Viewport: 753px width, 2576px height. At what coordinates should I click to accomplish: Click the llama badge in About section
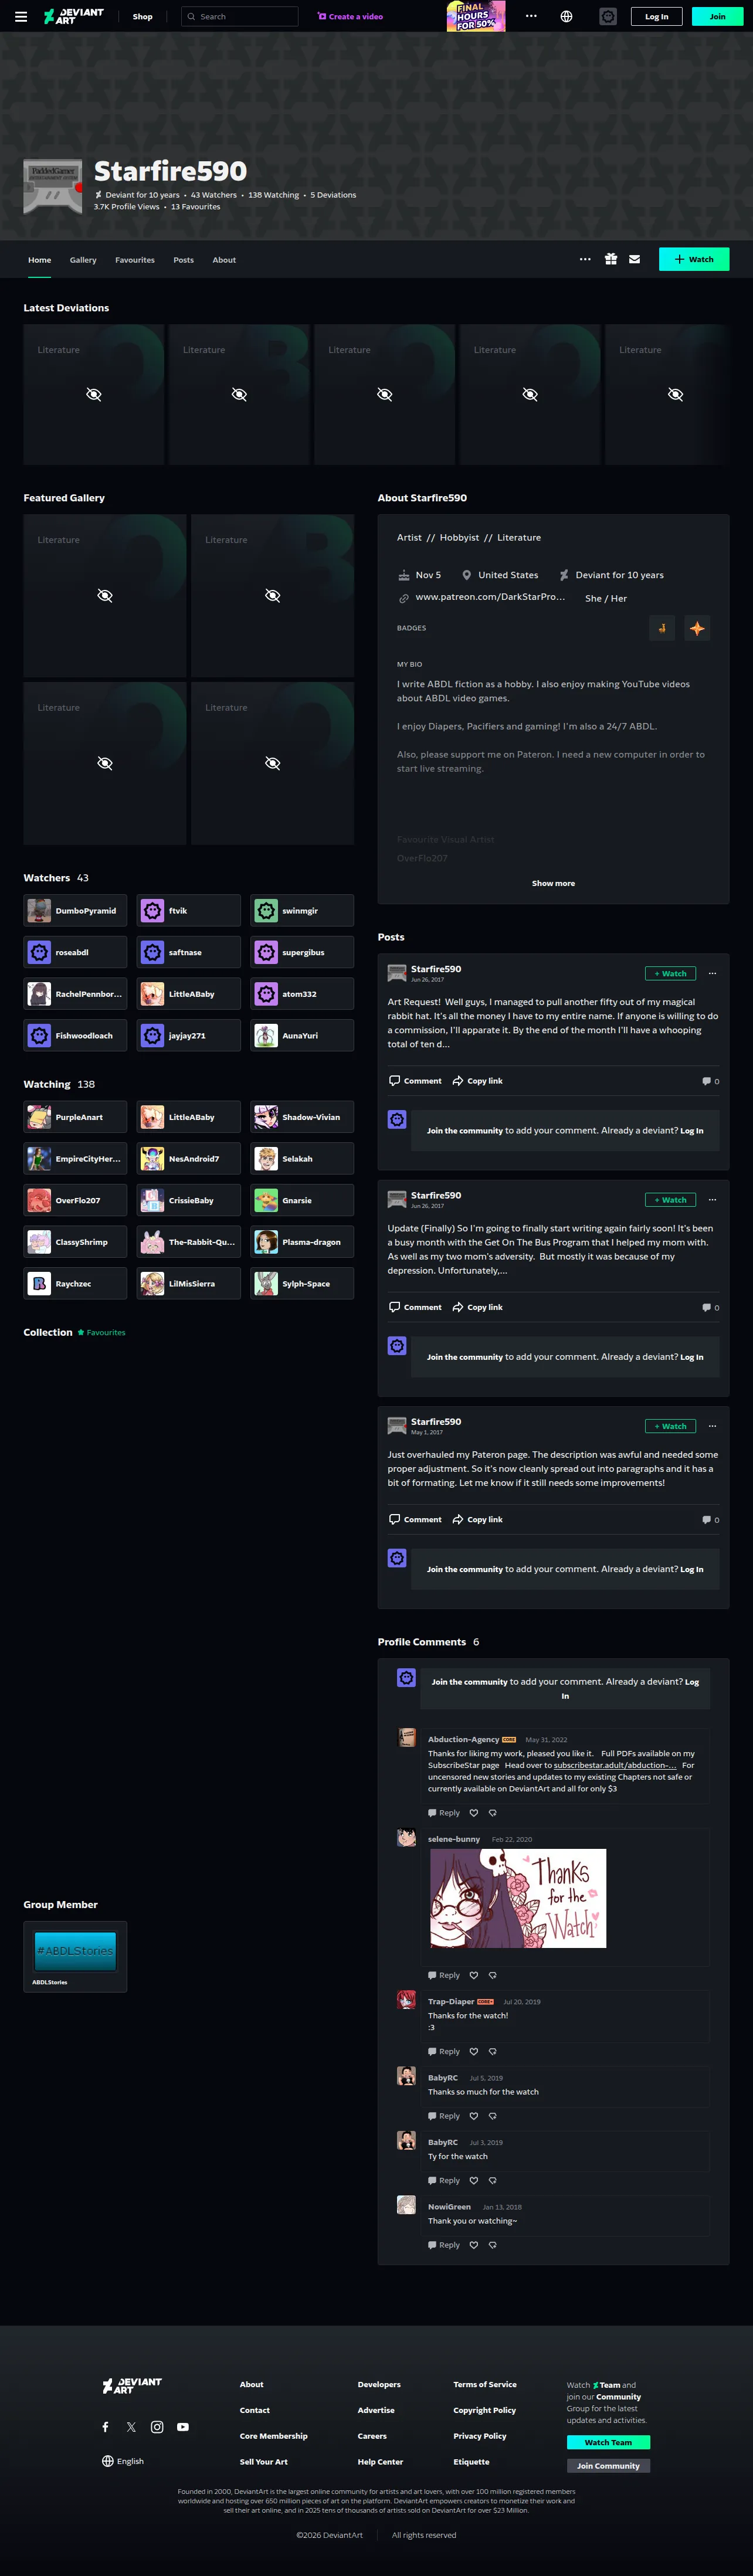[x=661, y=628]
